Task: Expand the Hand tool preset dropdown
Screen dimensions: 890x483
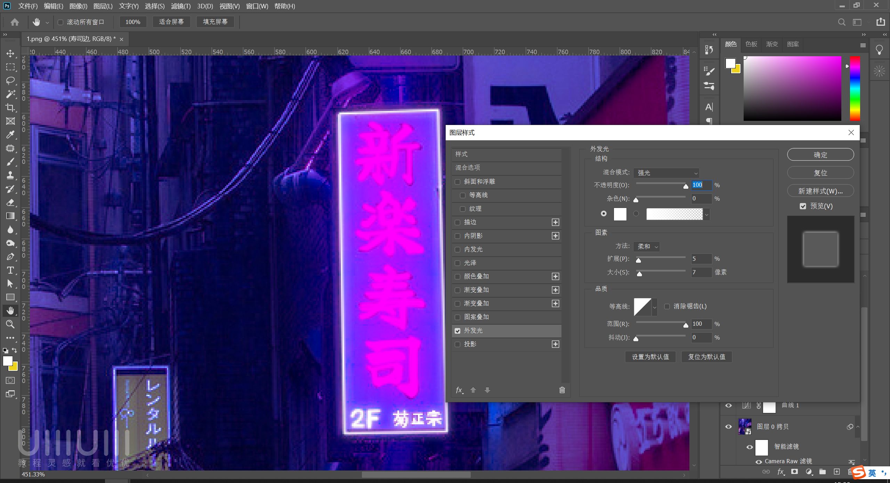Action: pyautogui.click(x=47, y=23)
